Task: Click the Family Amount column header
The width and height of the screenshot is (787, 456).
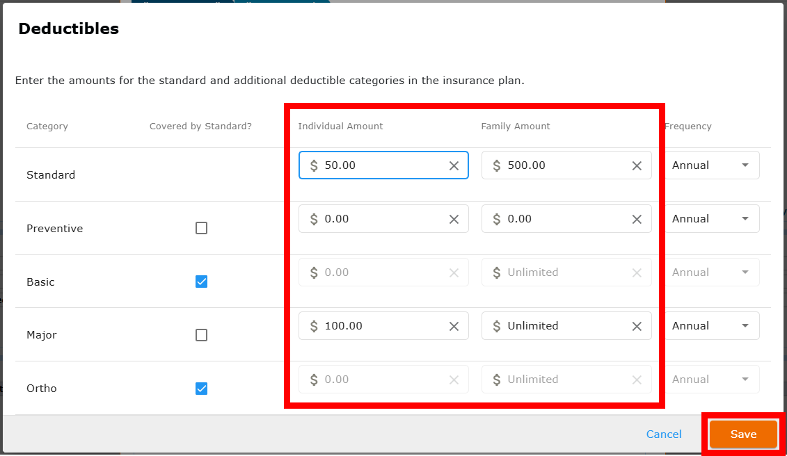Action: pos(516,126)
